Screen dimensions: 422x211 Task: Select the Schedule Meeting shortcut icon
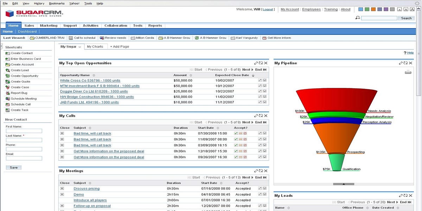pyautogui.click(x=8, y=98)
